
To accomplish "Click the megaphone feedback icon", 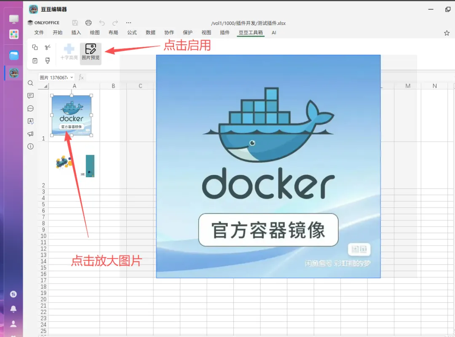I will pos(30,134).
